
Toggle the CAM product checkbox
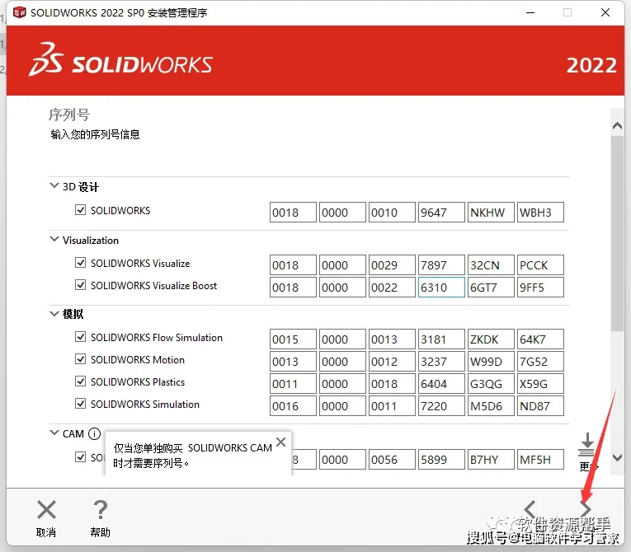pos(81,457)
